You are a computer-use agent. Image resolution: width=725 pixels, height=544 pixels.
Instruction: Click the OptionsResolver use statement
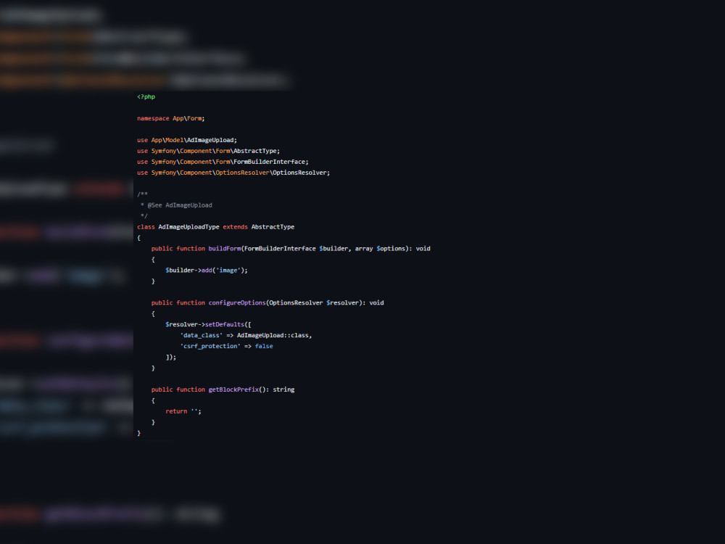tap(233, 173)
